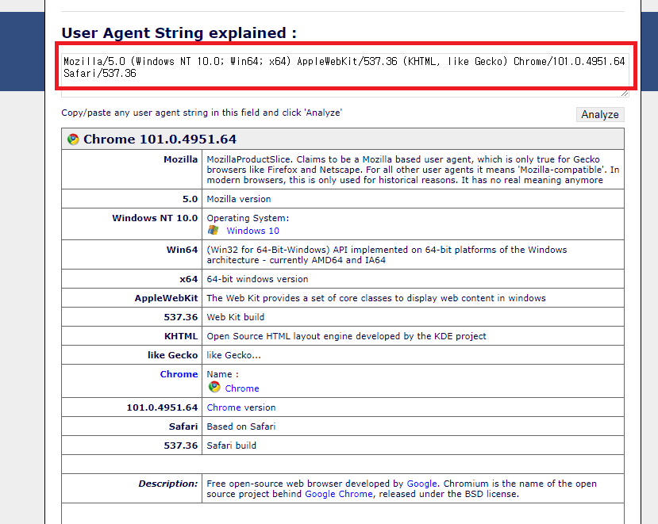Viewport: 658px width, 524px height.
Task: Click inside the user agent string text field
Action: [345, 75]
